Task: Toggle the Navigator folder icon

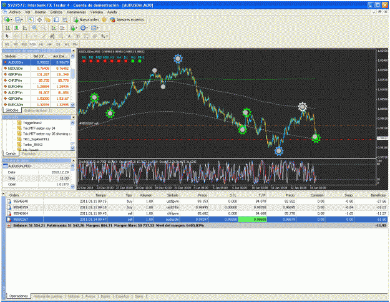Action: pyautogui.click(x=47, y=19)
